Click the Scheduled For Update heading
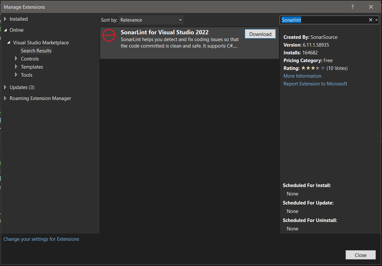This screenshot has height=266, width=382. (x=308, y=203)
